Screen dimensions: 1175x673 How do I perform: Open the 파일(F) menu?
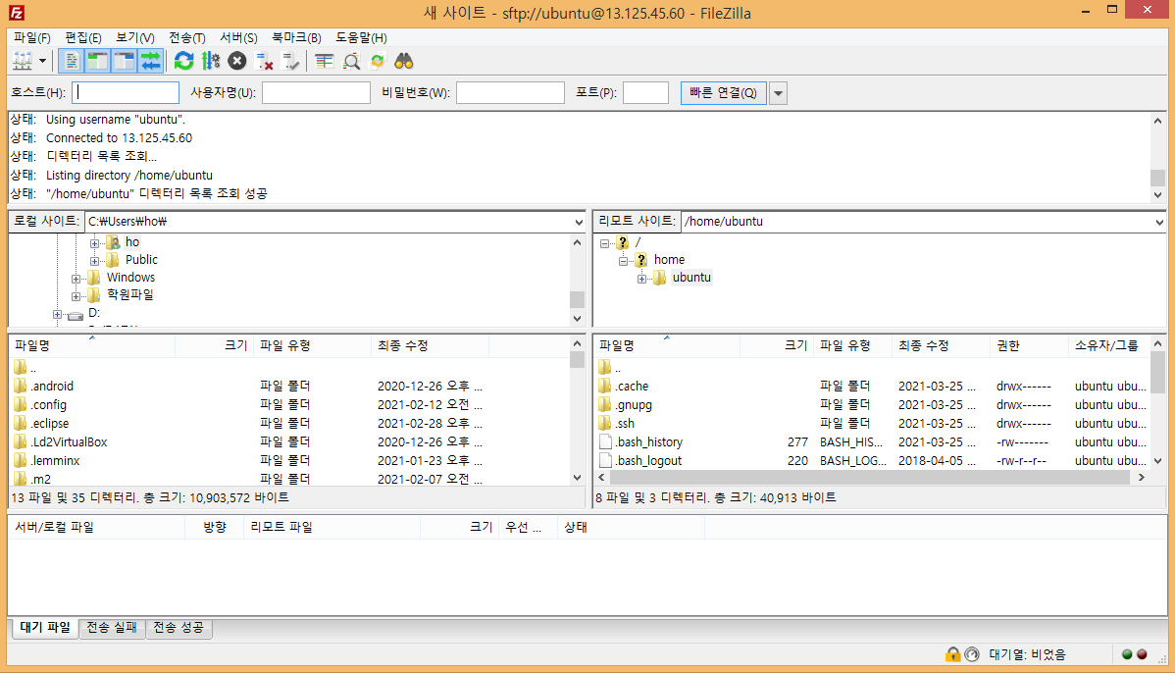click(31, 37)
